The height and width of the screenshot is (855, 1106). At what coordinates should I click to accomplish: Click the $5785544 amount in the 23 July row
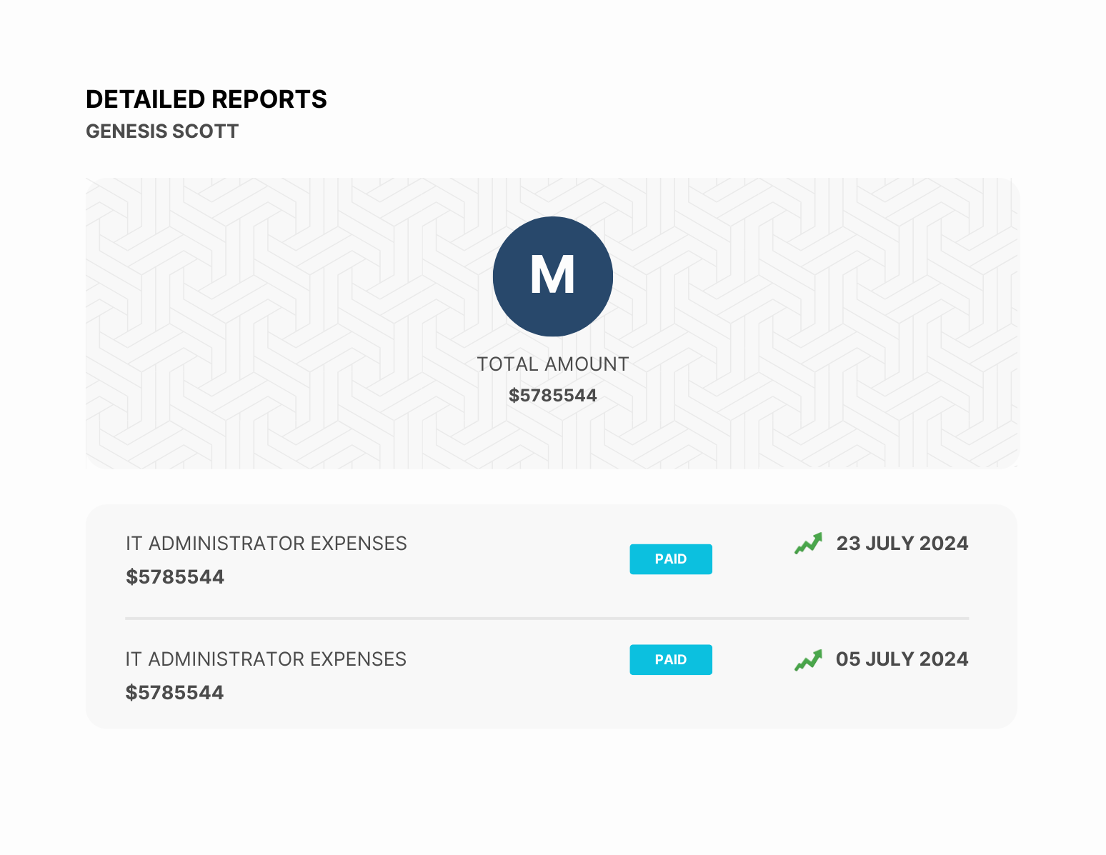click(175, 577)
